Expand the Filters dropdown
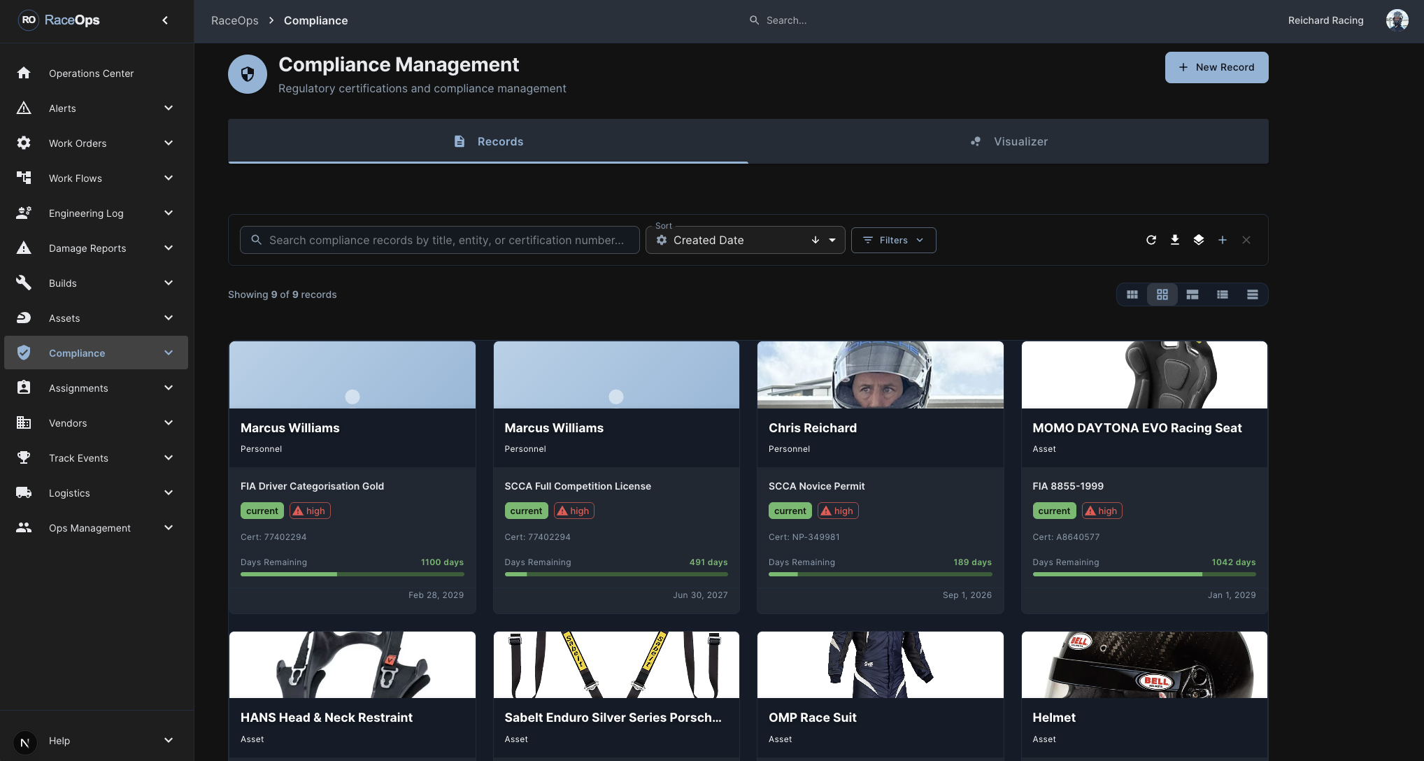This screenshot has height=761, width=1424. [893, 240]
